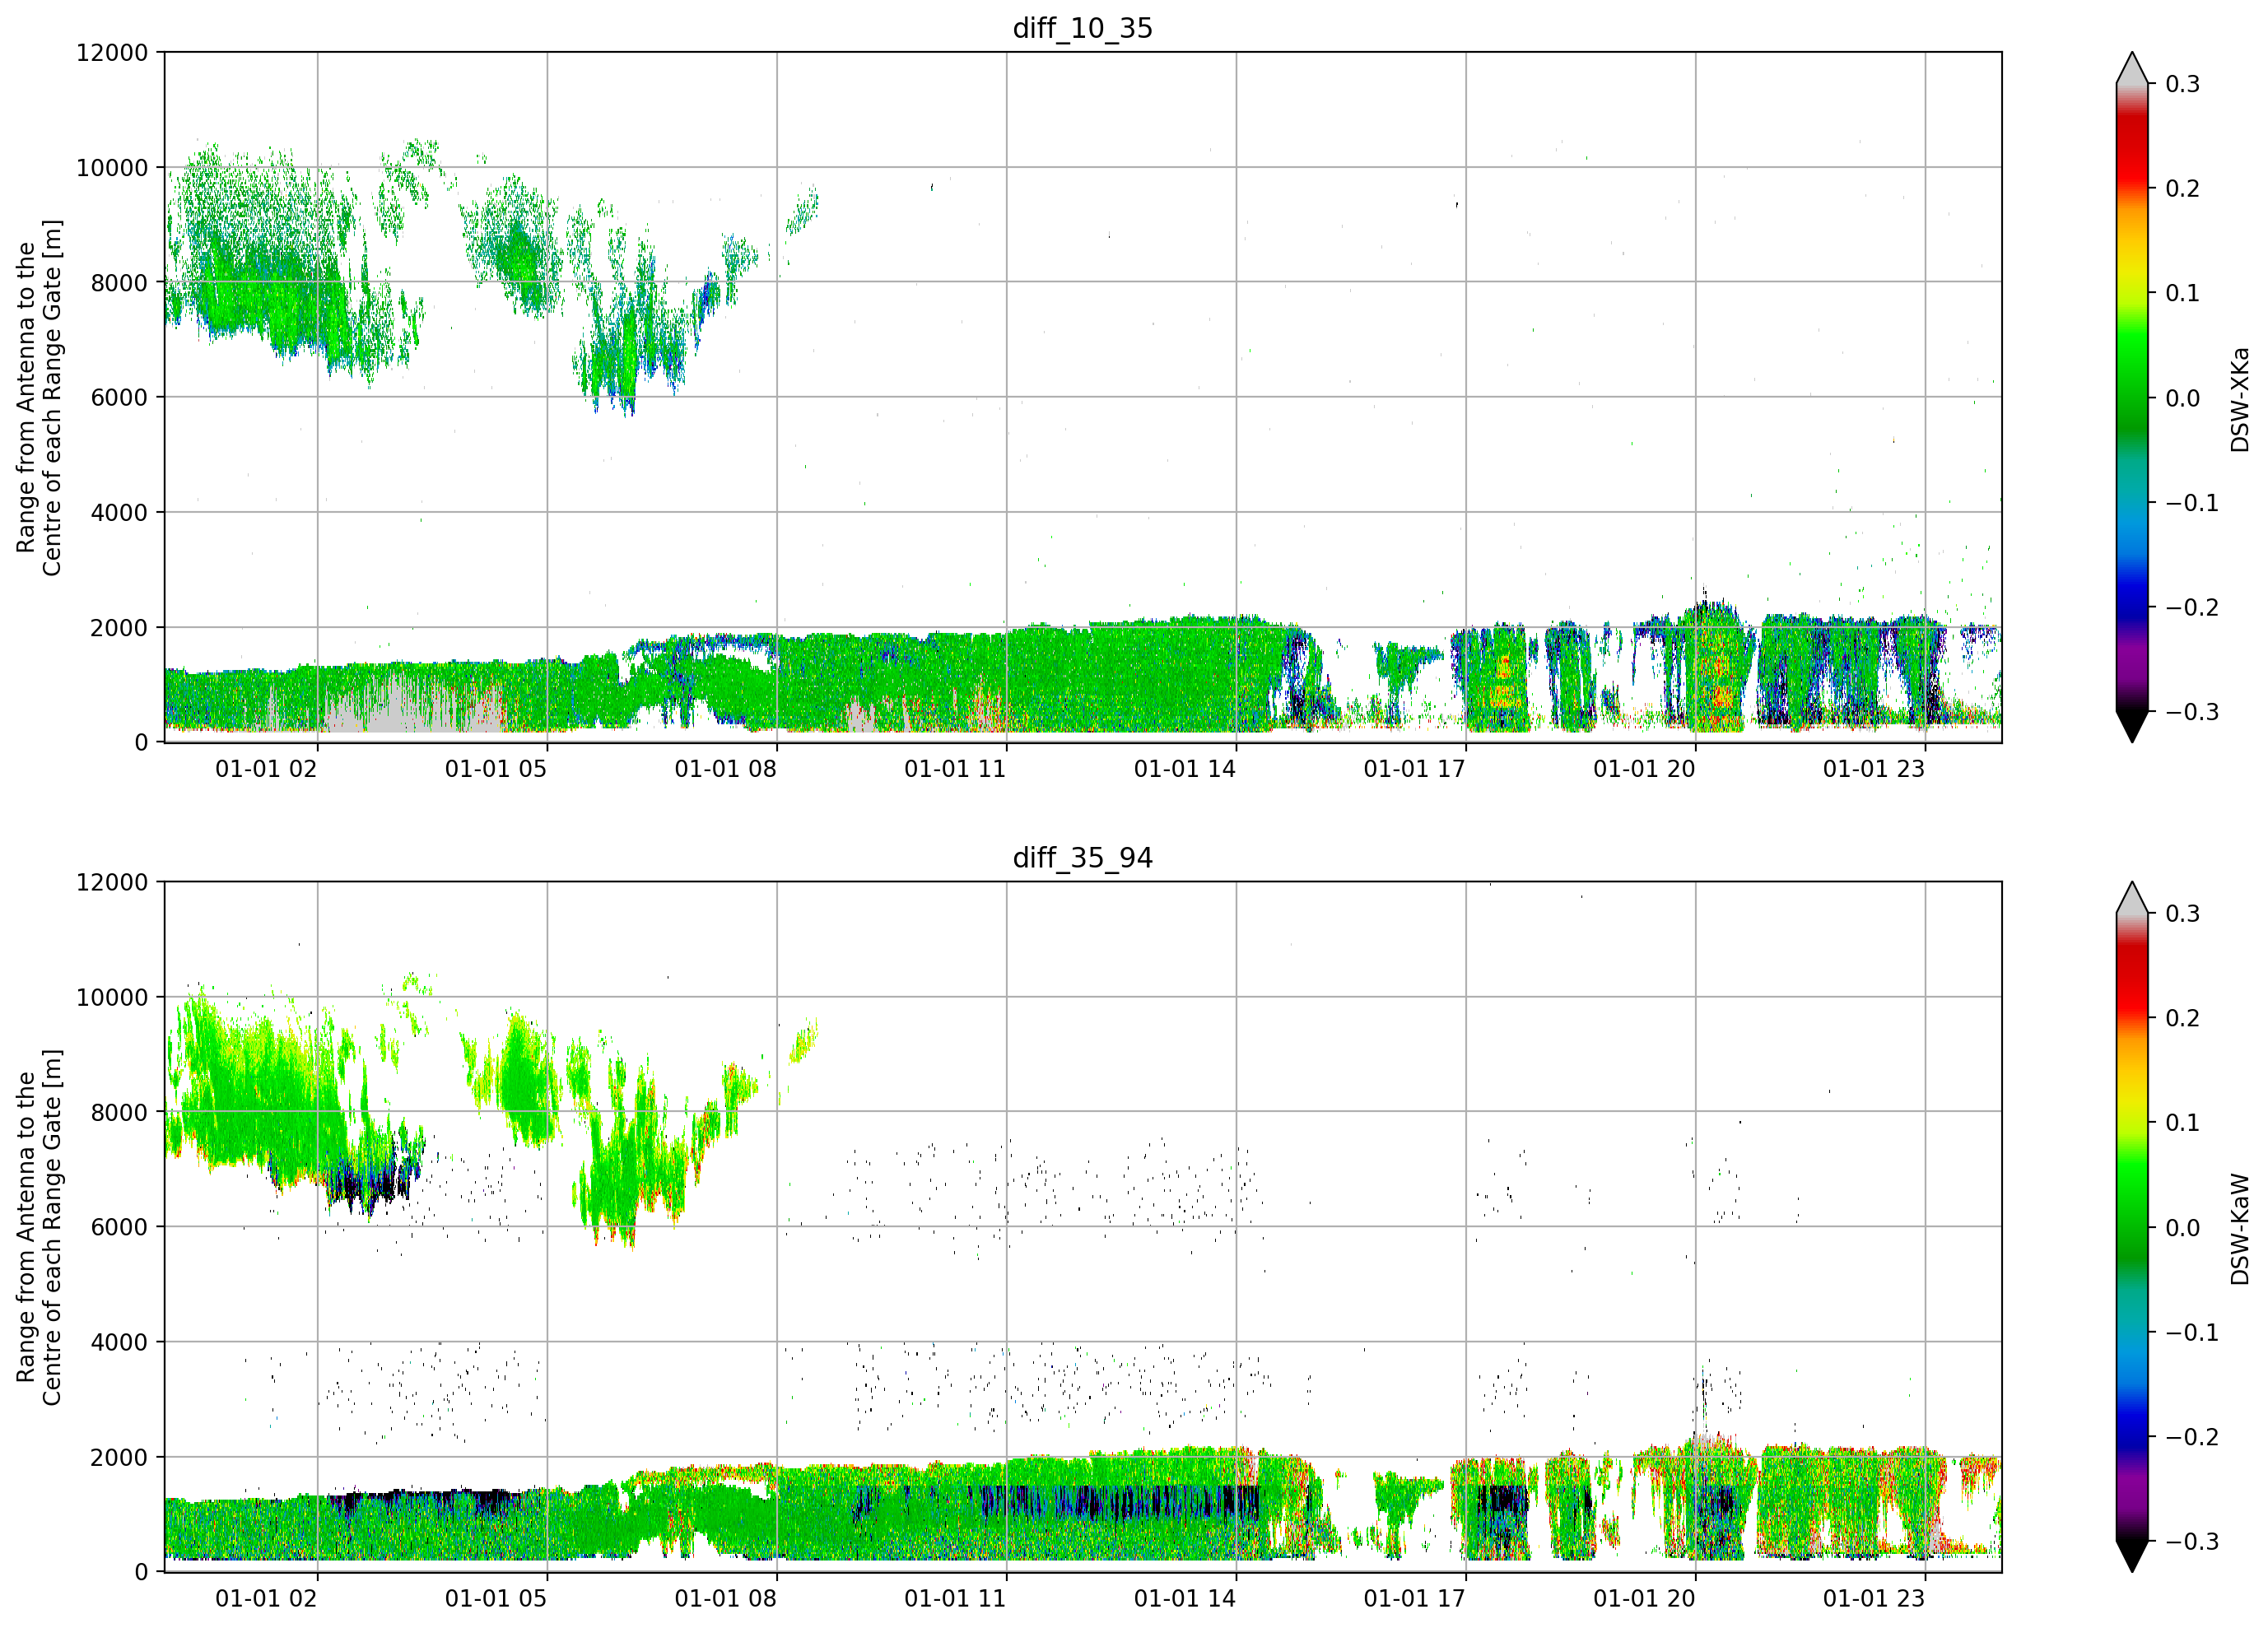The height and width of the screenshot is (1628, 2268).
Task: Click the 0.1 tick on DSW-XKa colorbar
Action: coord(2183,294)
